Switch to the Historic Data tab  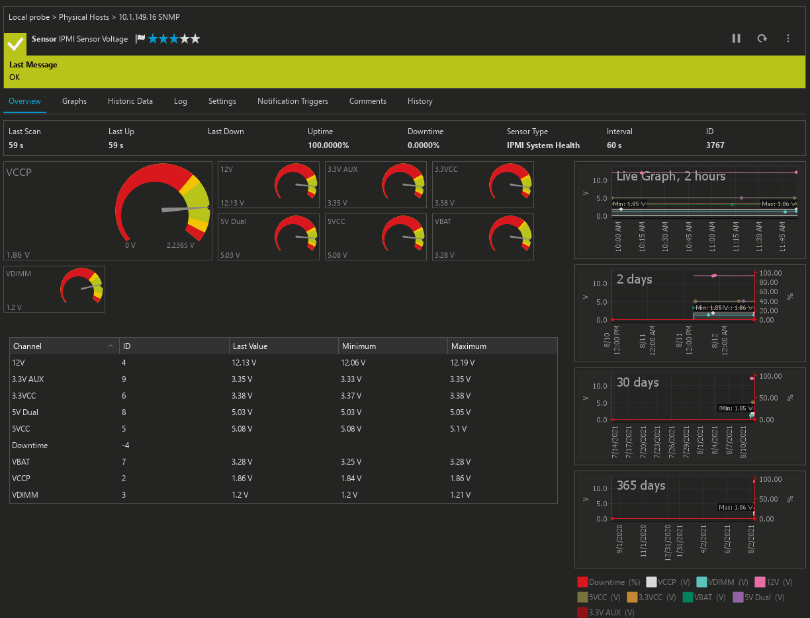pos(130,101)
